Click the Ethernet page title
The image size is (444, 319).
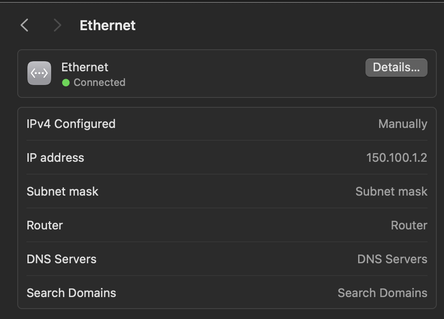click(x=108, y=26)
